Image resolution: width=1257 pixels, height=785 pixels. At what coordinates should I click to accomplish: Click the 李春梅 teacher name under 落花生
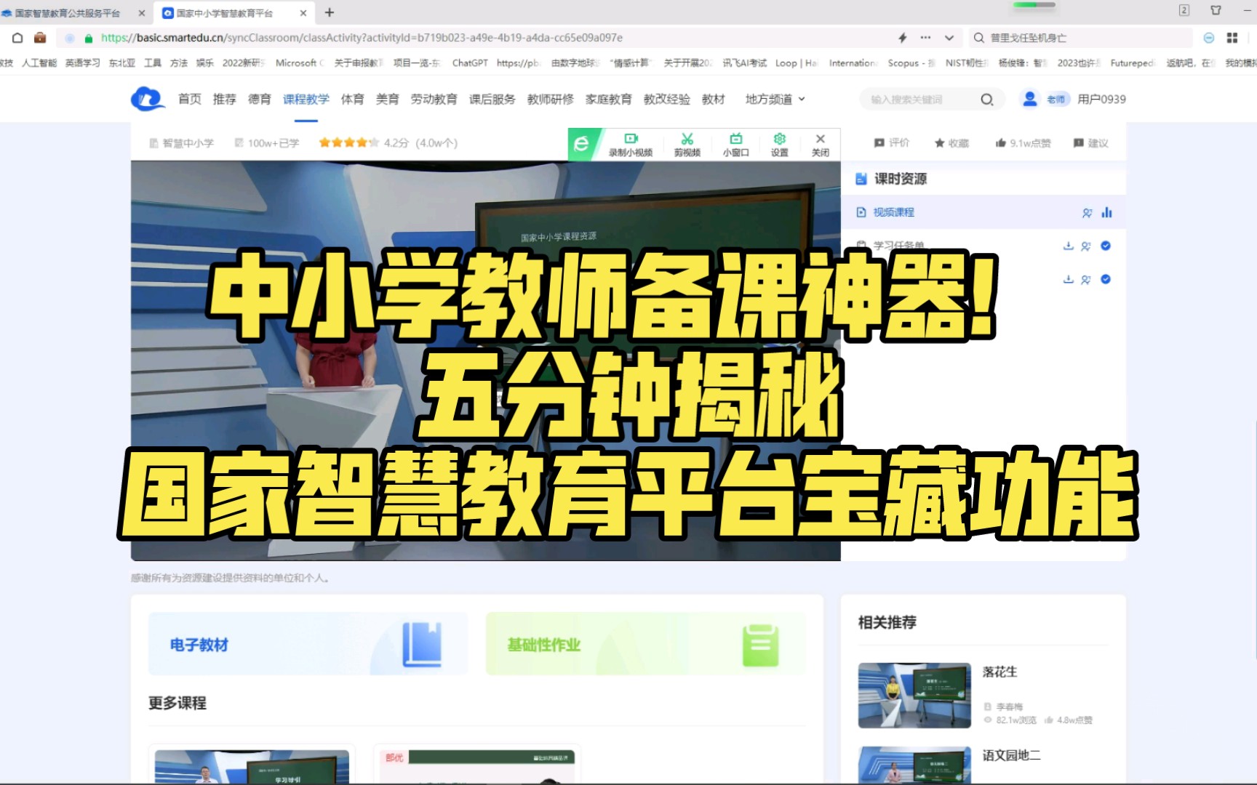(1009, 706)
